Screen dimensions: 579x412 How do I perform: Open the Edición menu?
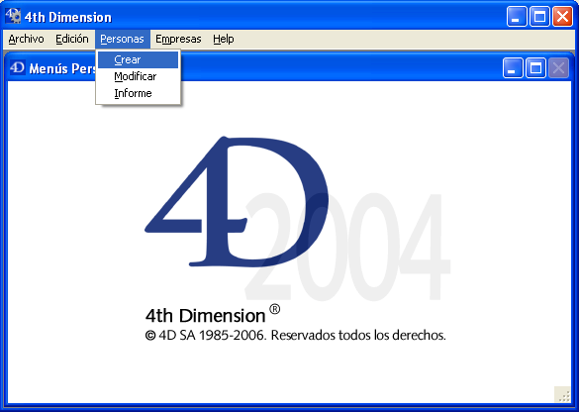coord(72,39)
